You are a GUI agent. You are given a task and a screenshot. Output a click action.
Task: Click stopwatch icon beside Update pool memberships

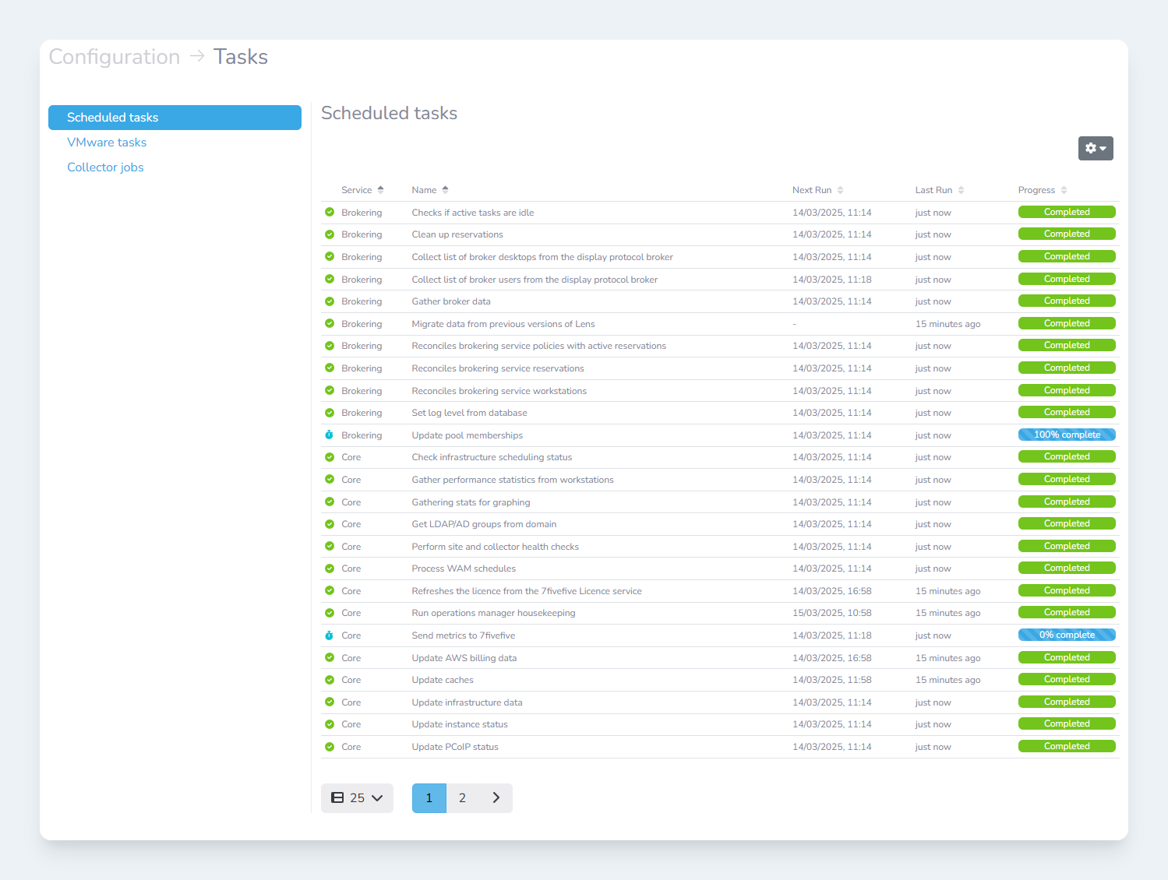tap(330, 435)
